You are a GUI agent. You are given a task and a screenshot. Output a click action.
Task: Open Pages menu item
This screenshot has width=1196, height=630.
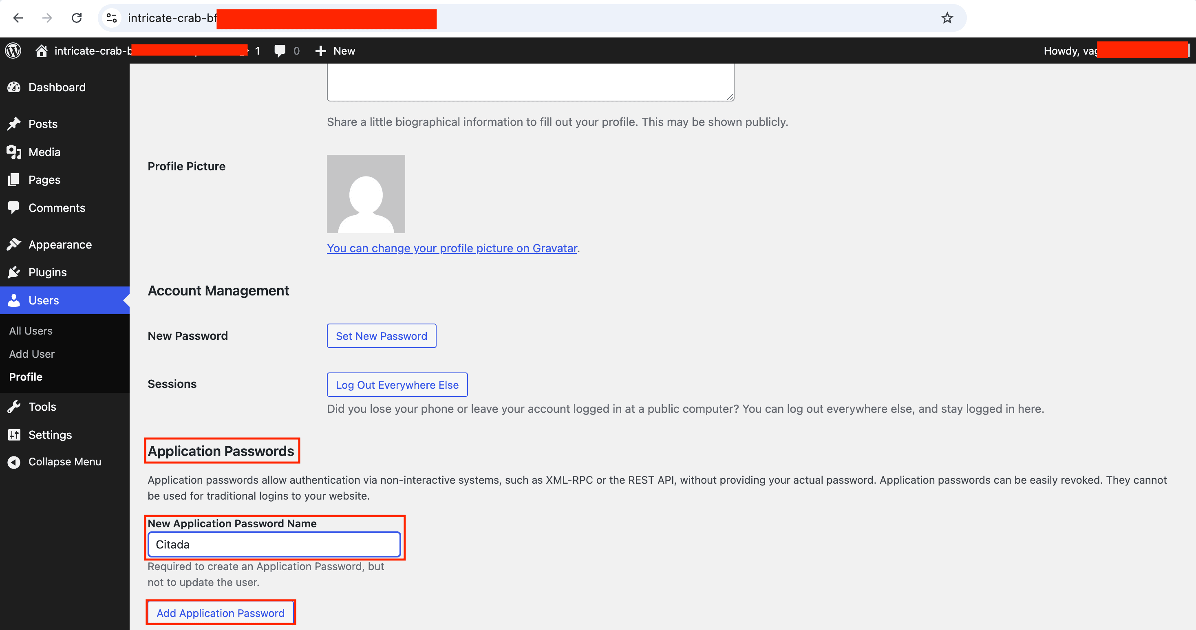coord(64,180)
